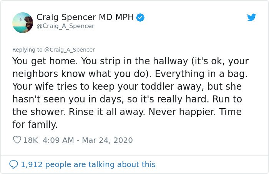Click the speech bubble conversation icon
This screenshot has width=269, height=174.
point(13,164)
